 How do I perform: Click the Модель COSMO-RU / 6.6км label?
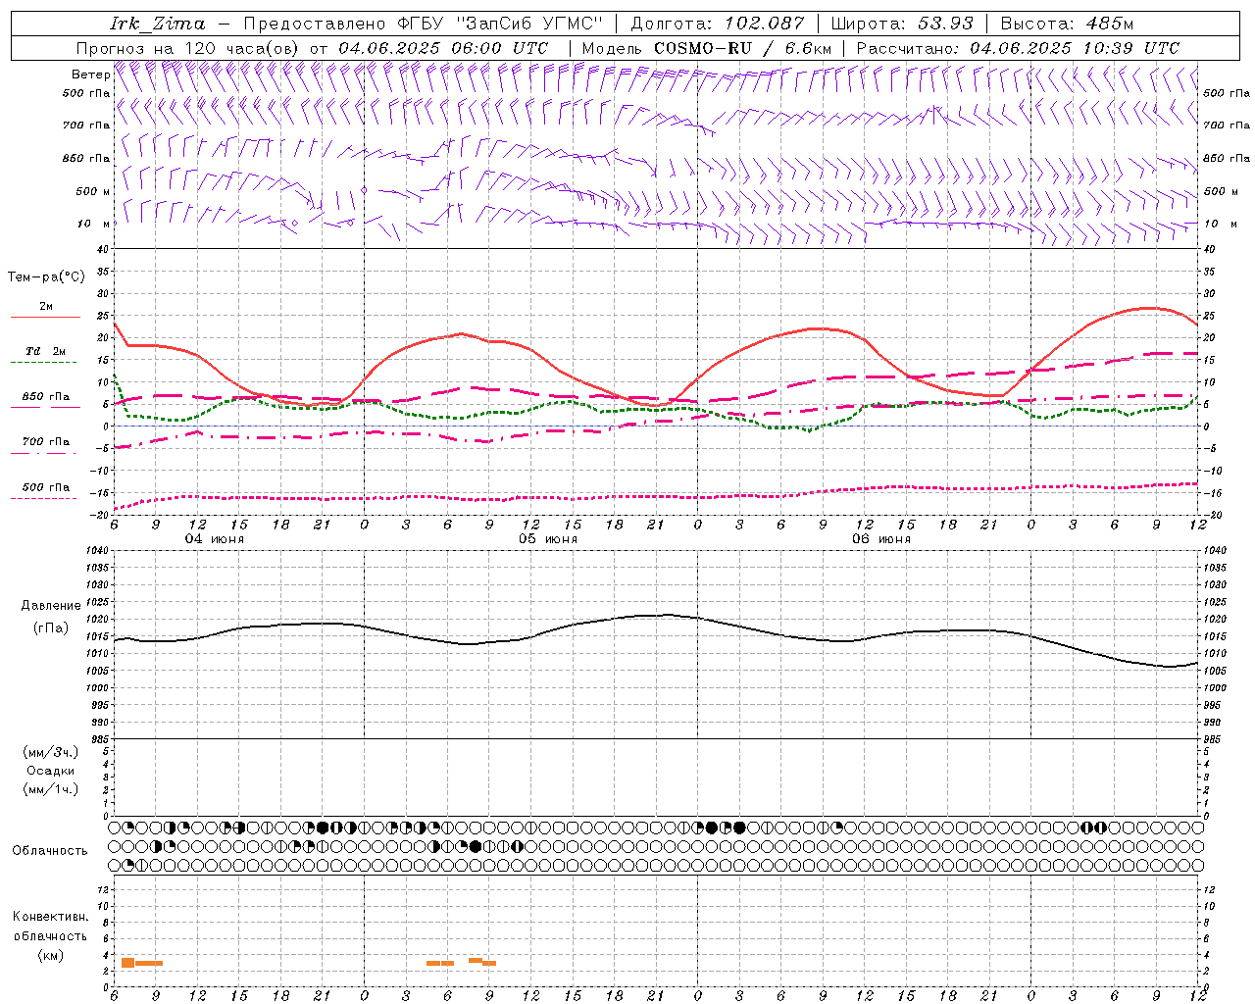706,47
